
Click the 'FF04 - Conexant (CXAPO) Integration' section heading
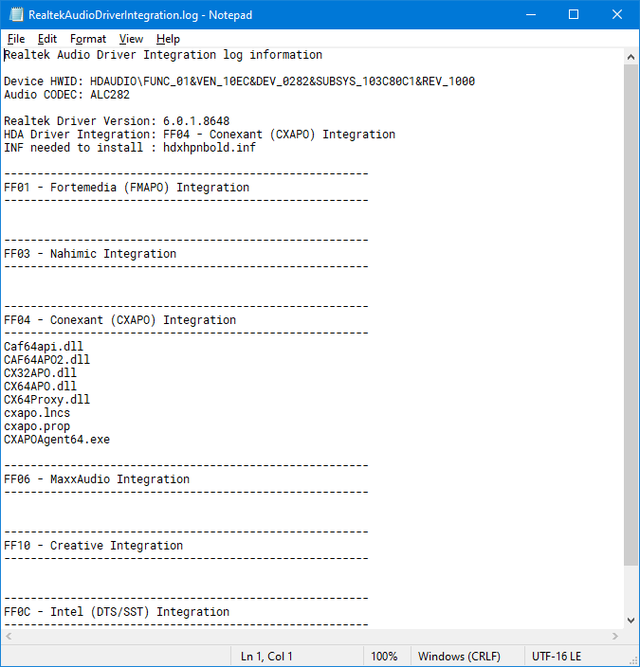(x=119, y=320)
